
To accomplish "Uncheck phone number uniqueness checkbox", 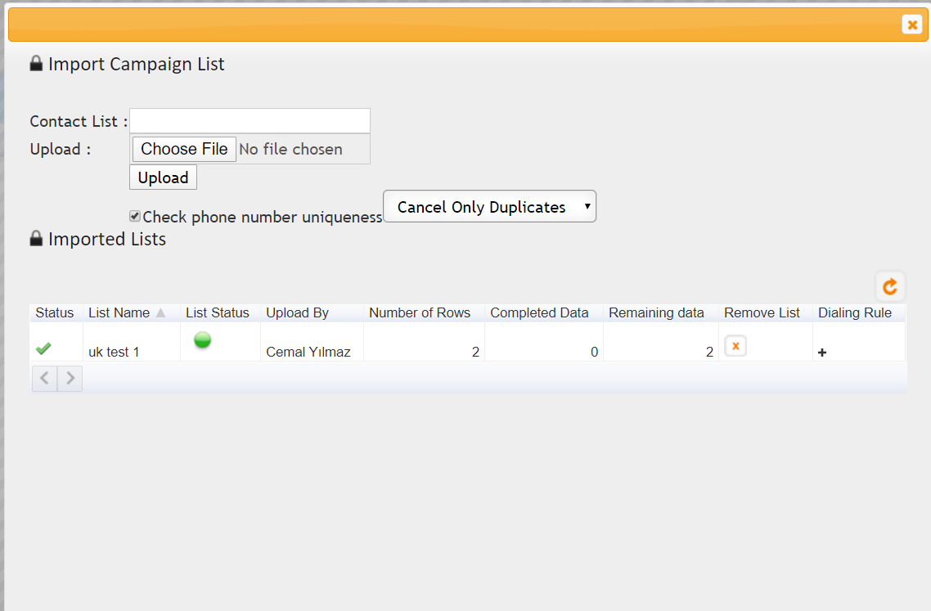I will pos(135,216).
